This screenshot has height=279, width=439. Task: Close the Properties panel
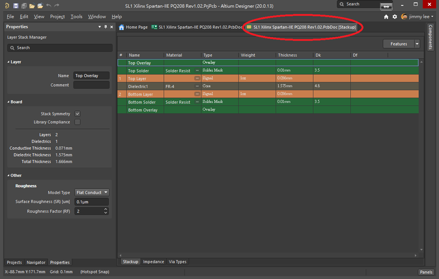[x=112, y=27]
